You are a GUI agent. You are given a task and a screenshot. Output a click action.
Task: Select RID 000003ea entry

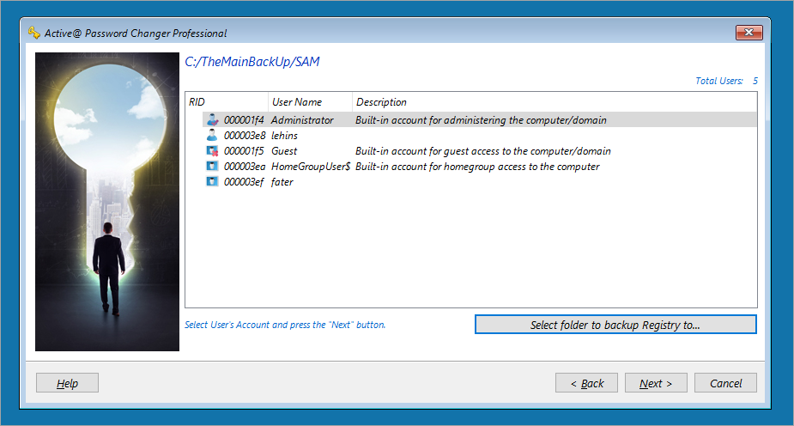[245, 167]
